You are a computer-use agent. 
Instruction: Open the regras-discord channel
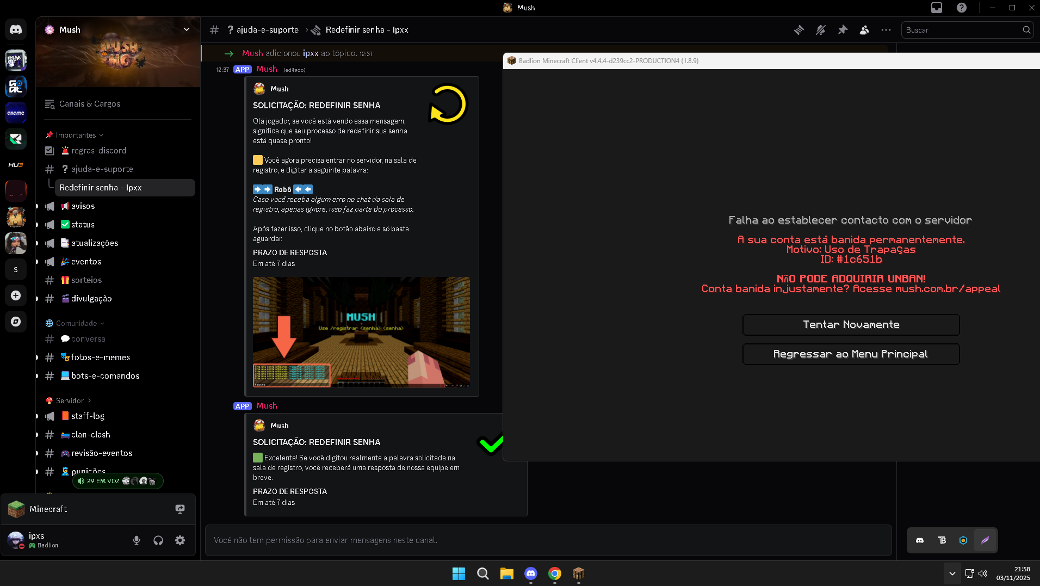pyautogui.click(x=117, y=151)
